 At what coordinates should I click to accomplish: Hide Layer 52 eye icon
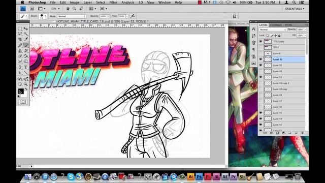point(261,59)
